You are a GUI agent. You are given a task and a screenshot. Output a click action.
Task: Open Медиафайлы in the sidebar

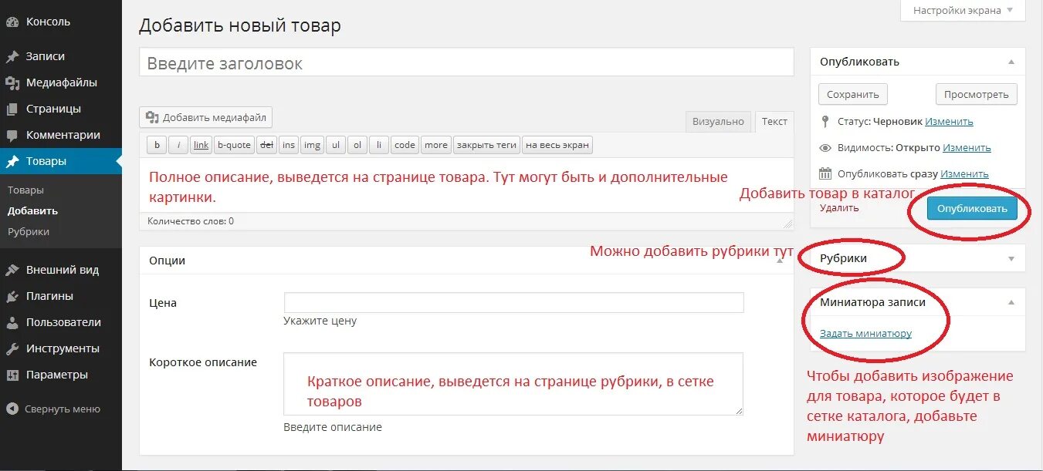61,82
